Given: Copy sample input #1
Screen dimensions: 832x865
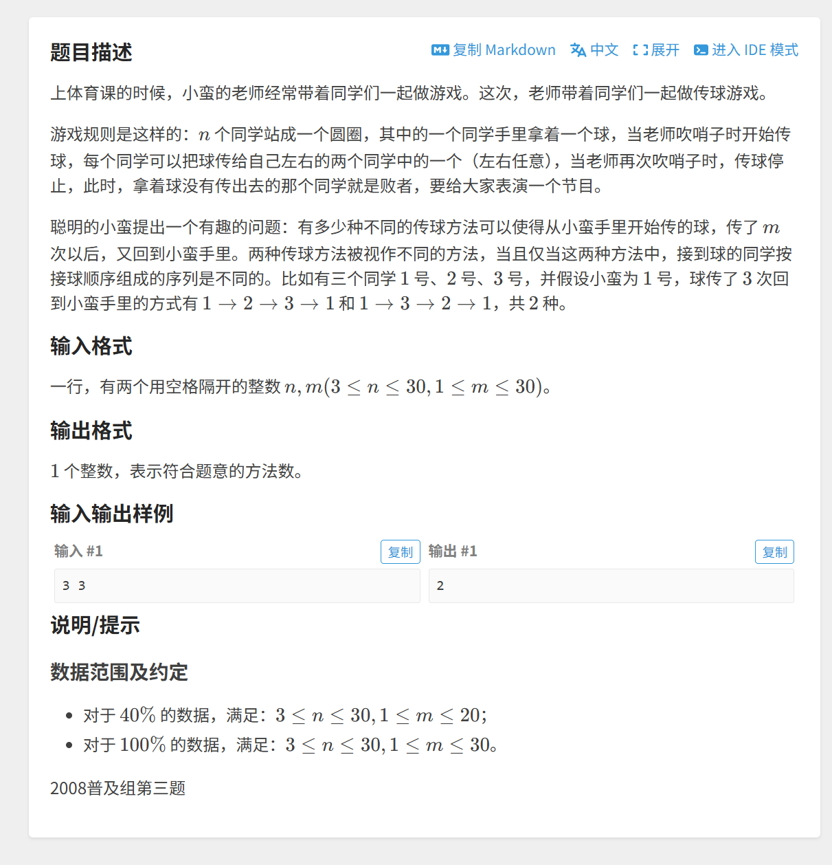Looking at the screenshot, I should pos(401,552).
